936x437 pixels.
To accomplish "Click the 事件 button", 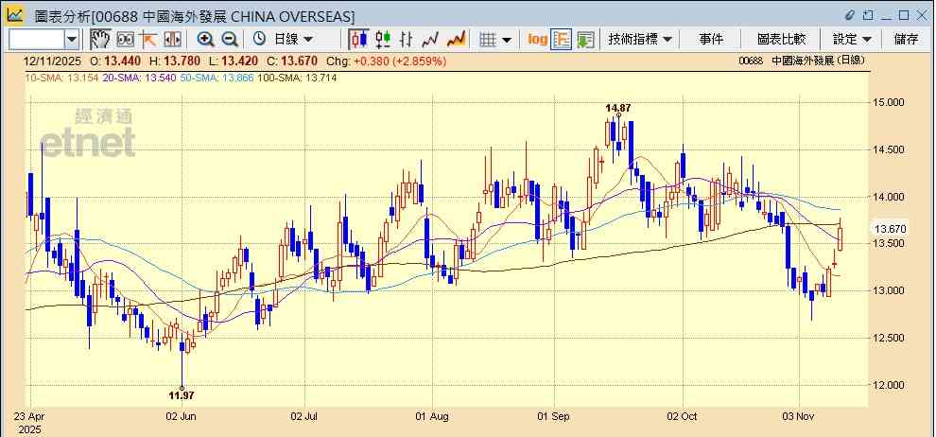I will [711, 40].
